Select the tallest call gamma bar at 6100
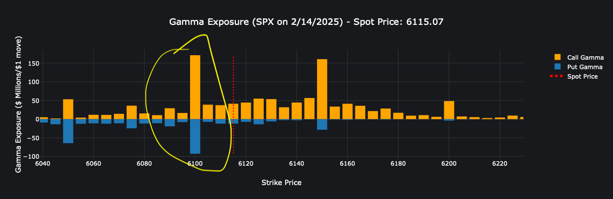Viewport: 613px width, 199px height. pyautogui.click(x=195, y=87)
